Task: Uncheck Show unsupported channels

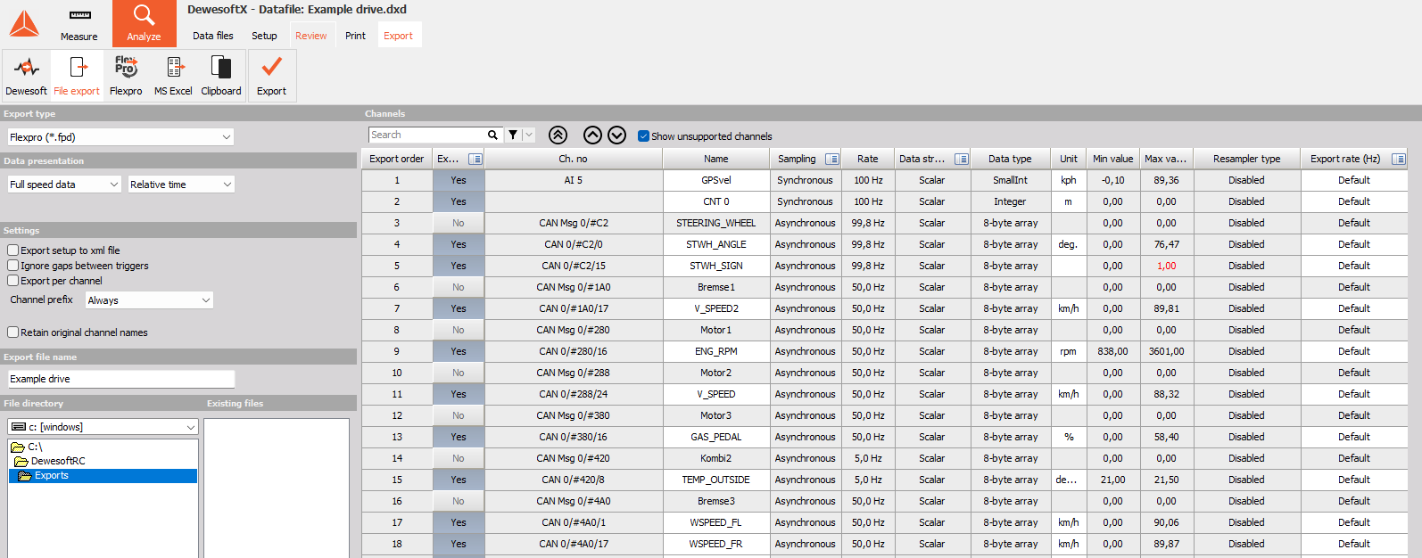Action: click(643, 136)
